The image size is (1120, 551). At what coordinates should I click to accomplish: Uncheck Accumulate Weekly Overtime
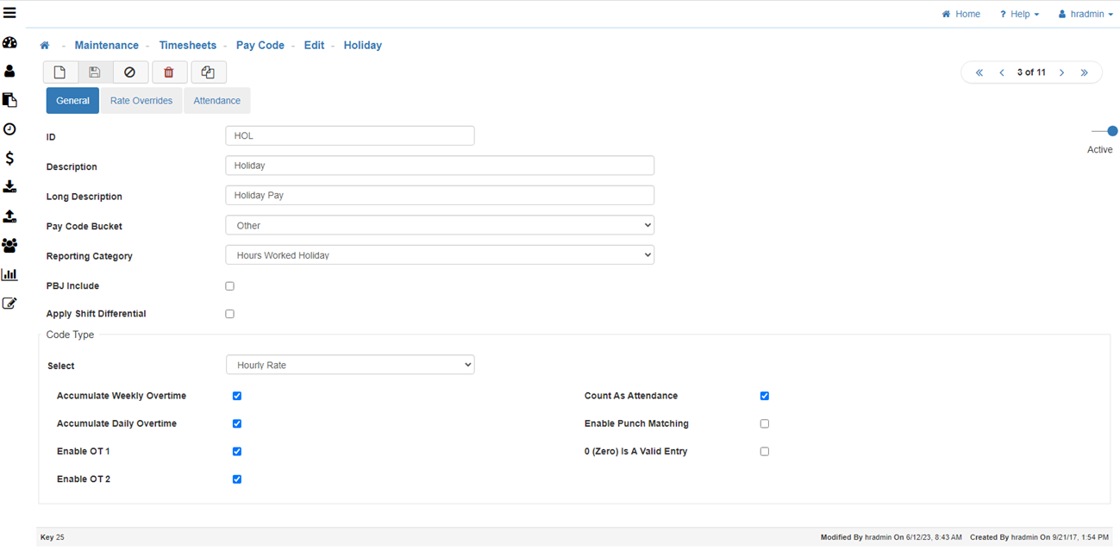pyautogui.click(x=237, y=396)
